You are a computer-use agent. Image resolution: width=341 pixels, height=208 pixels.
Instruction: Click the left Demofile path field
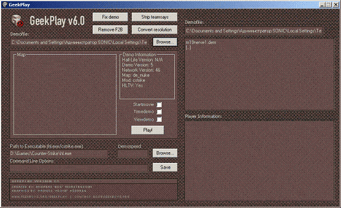(79, 42)
